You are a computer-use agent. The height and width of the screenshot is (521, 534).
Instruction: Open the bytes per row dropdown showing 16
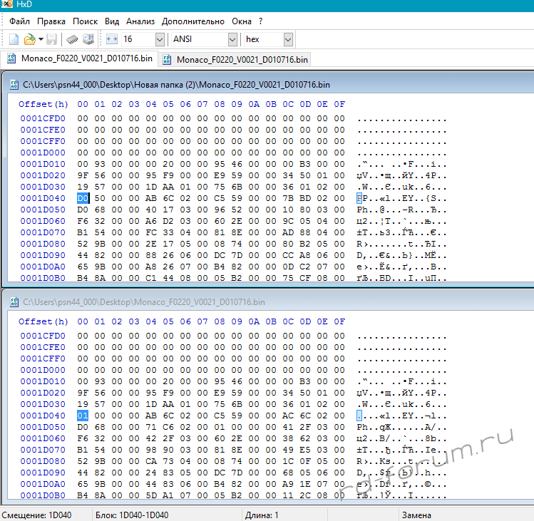(159, 39)
